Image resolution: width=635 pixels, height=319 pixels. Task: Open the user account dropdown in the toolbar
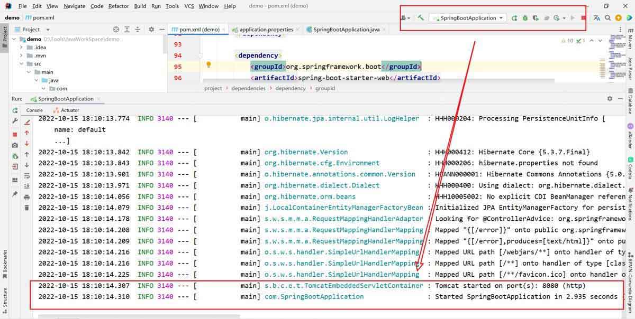(x=406, y=18)
